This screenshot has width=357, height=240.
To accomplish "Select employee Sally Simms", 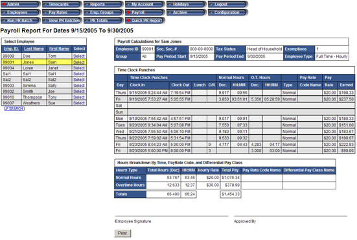I will point(79,85).
